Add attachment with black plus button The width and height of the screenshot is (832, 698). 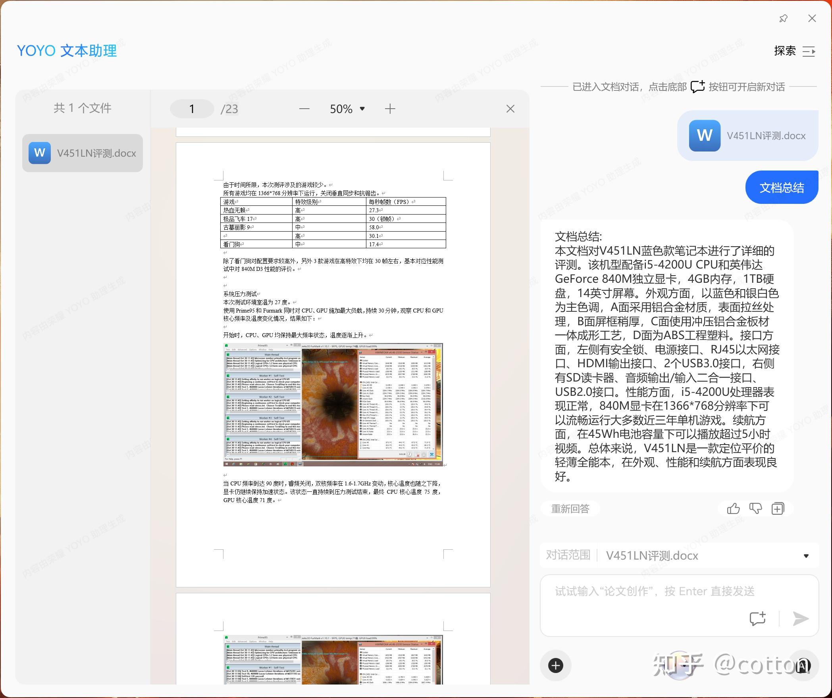[556, 665]
